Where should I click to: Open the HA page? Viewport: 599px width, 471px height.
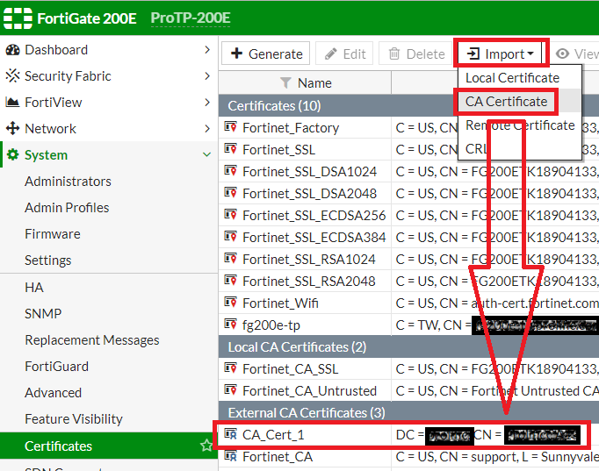click(34, 287)
